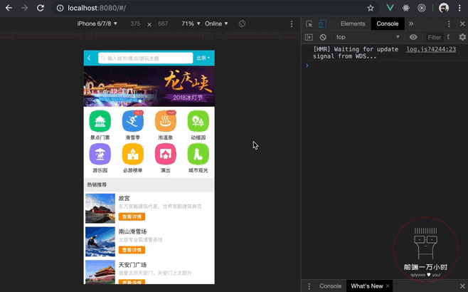Select the What's New drawer tab

367,286
